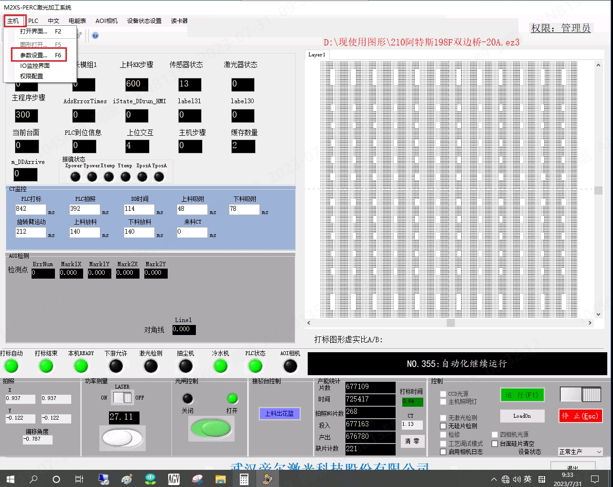
Task: Open the green flower taskbar app
Action: pos(151,479)
